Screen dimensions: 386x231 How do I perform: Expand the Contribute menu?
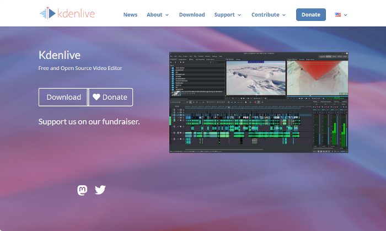pyautogui.click(x=269, y=15)
